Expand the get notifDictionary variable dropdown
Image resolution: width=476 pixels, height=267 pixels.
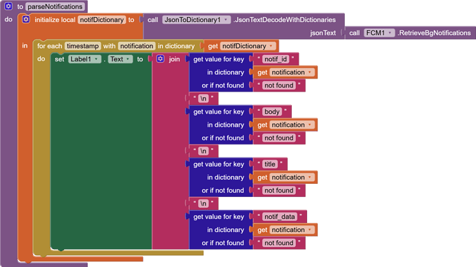[271, 46]
